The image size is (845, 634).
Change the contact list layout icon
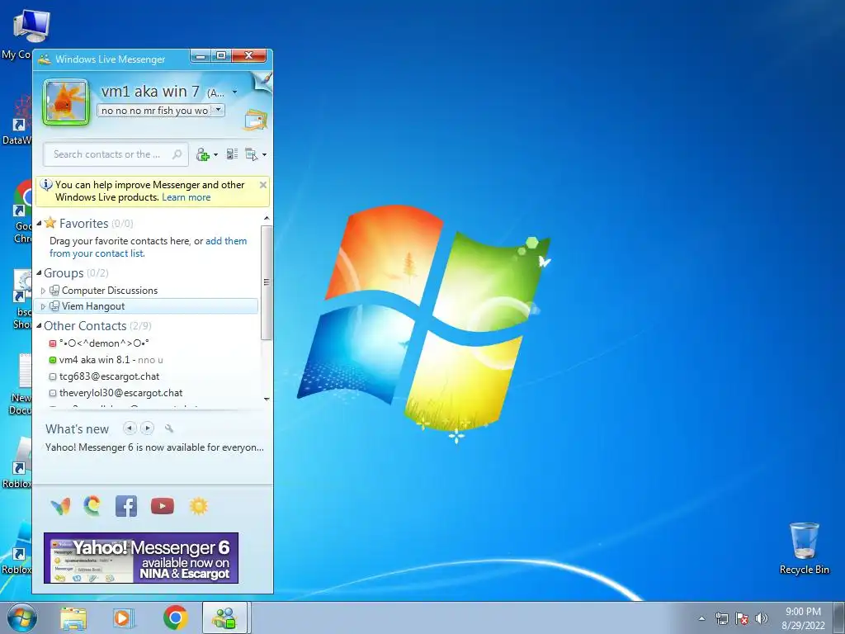pos(232,154)
